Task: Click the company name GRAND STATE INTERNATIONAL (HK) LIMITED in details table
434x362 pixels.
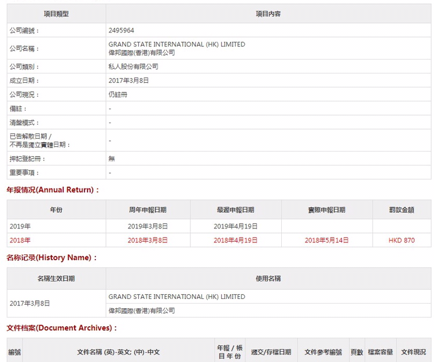Action: (176, 45)
